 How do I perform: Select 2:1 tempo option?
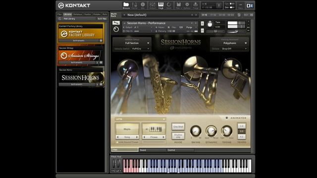tap(242, 136)
